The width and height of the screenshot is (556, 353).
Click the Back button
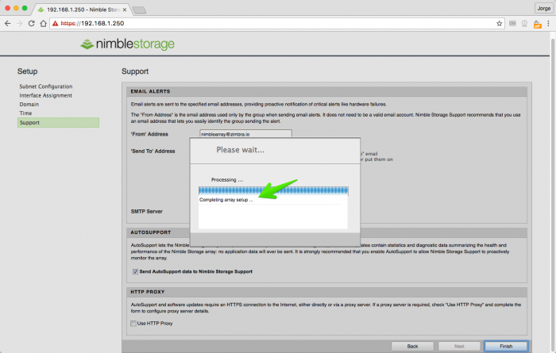412,346
